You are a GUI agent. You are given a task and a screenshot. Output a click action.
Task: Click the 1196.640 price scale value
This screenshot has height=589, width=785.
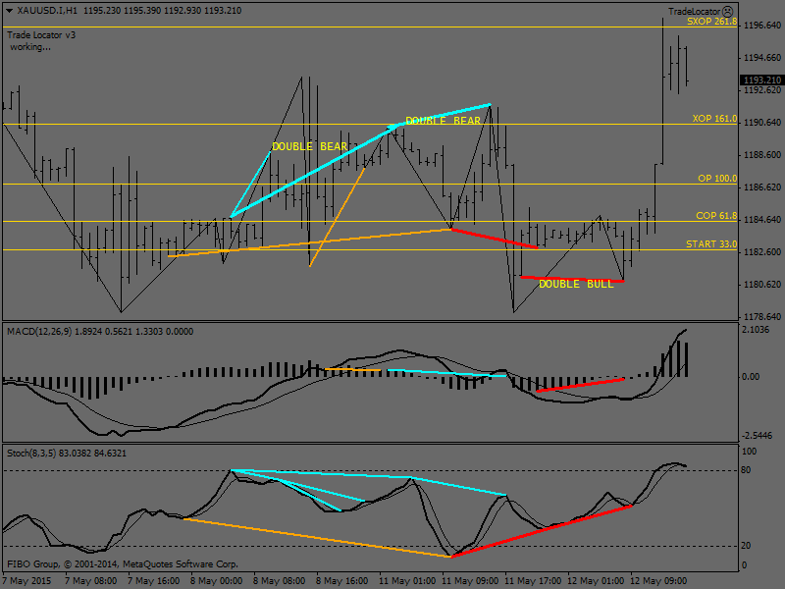[x=761, y=25]
